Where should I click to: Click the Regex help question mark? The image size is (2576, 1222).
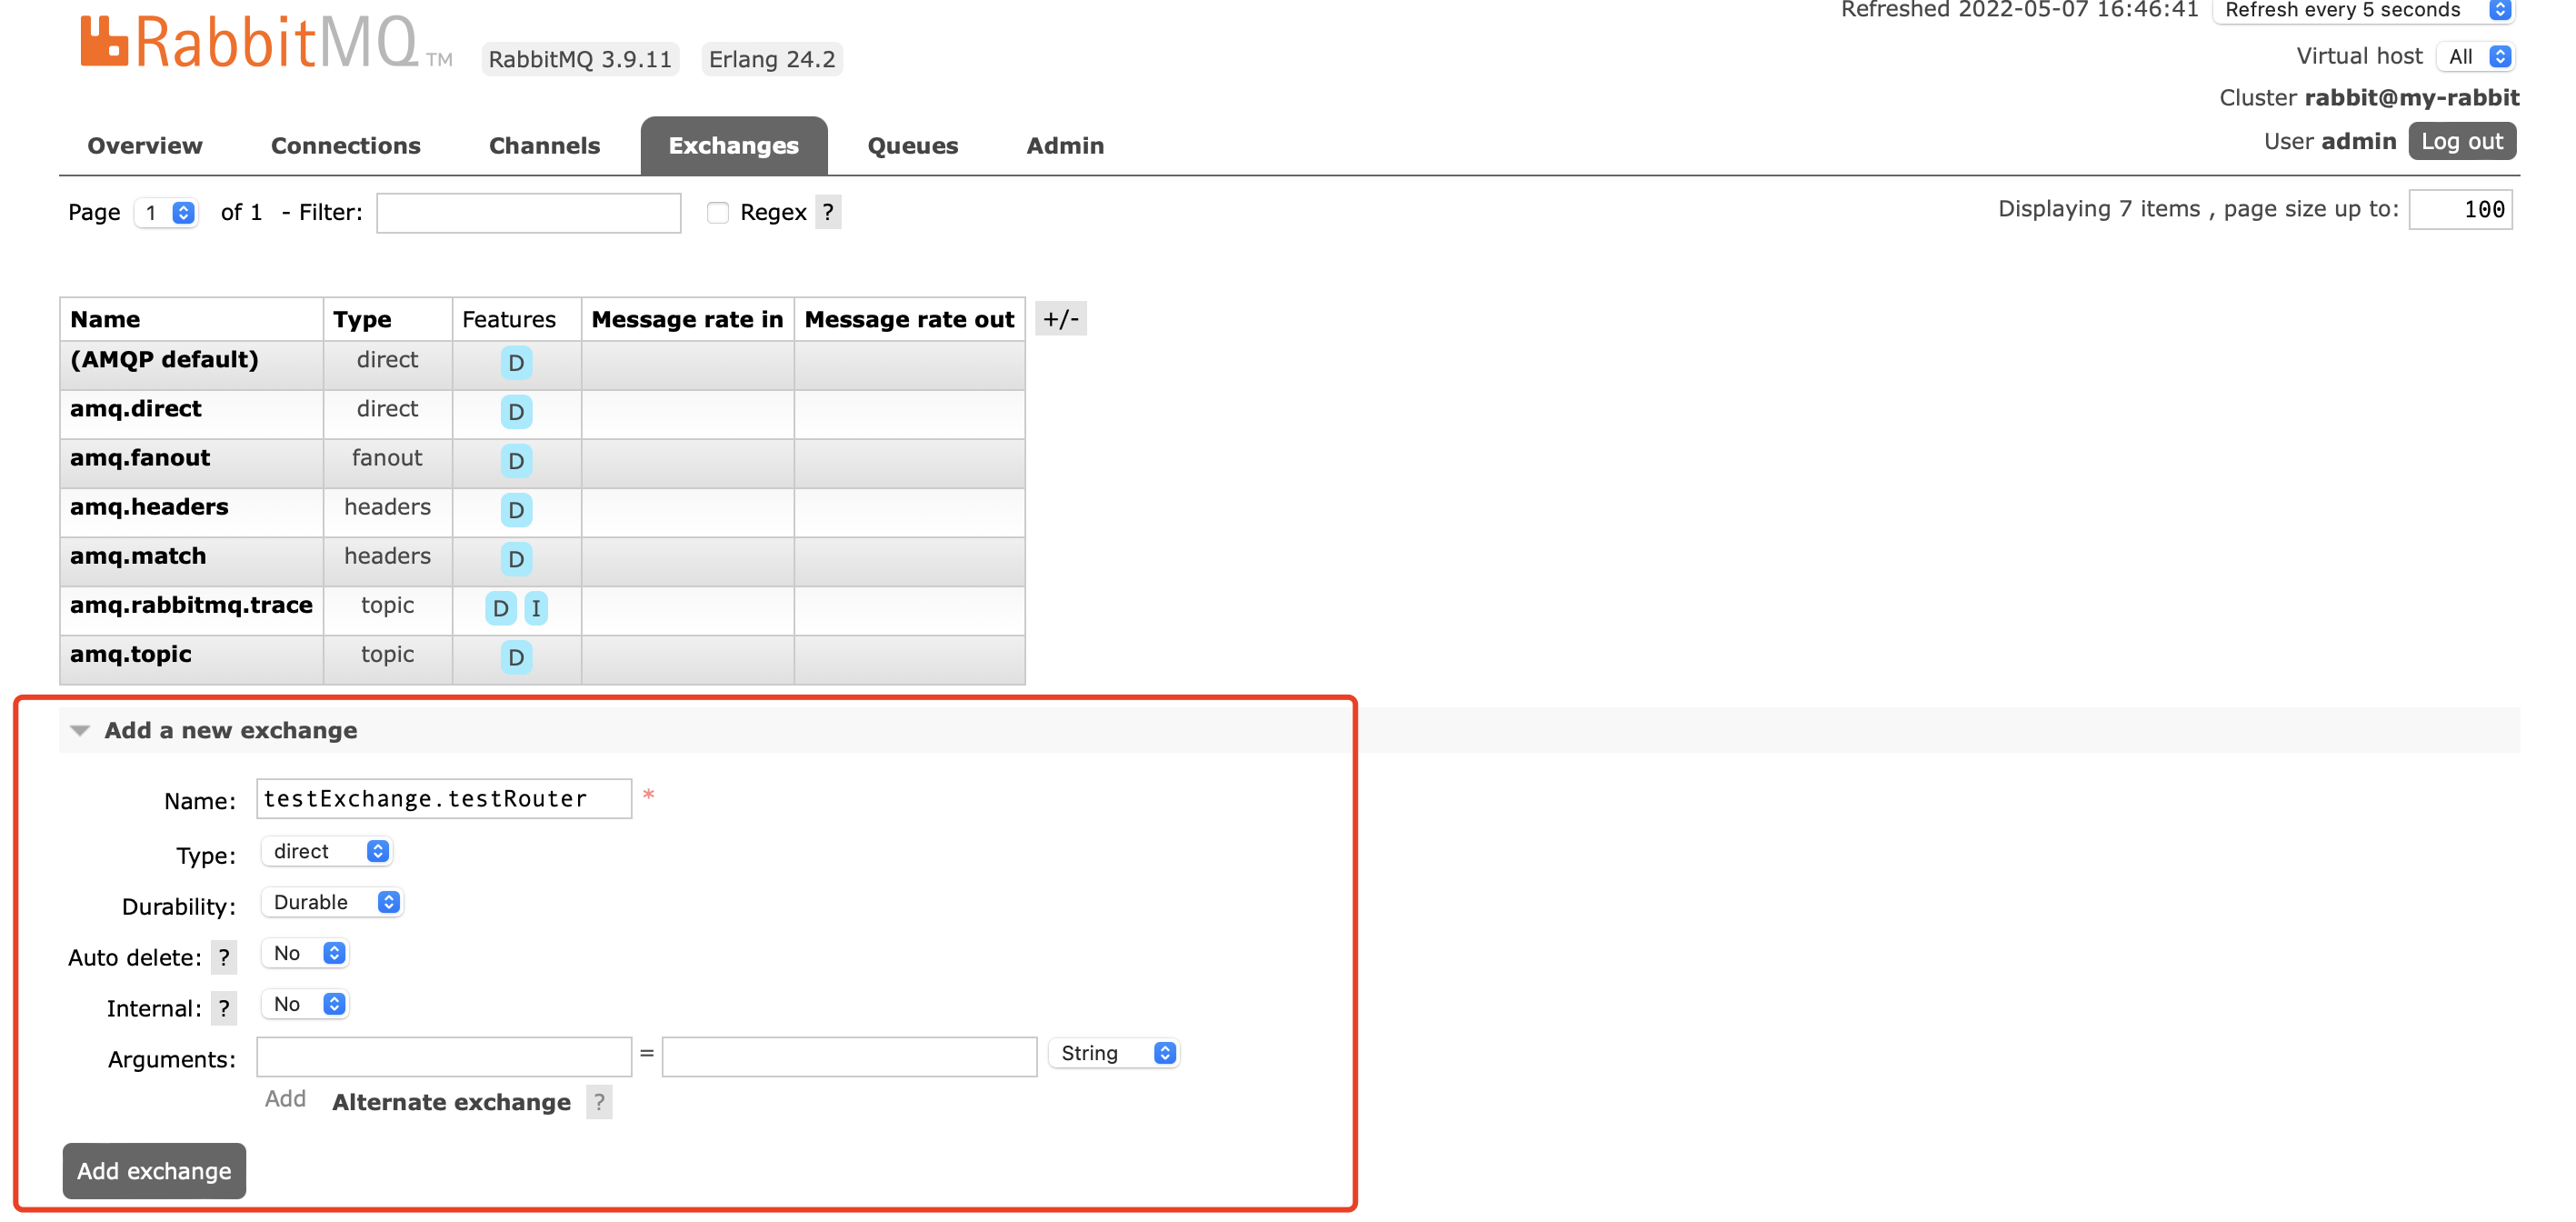pyautogui.click(x=828, y=212)
